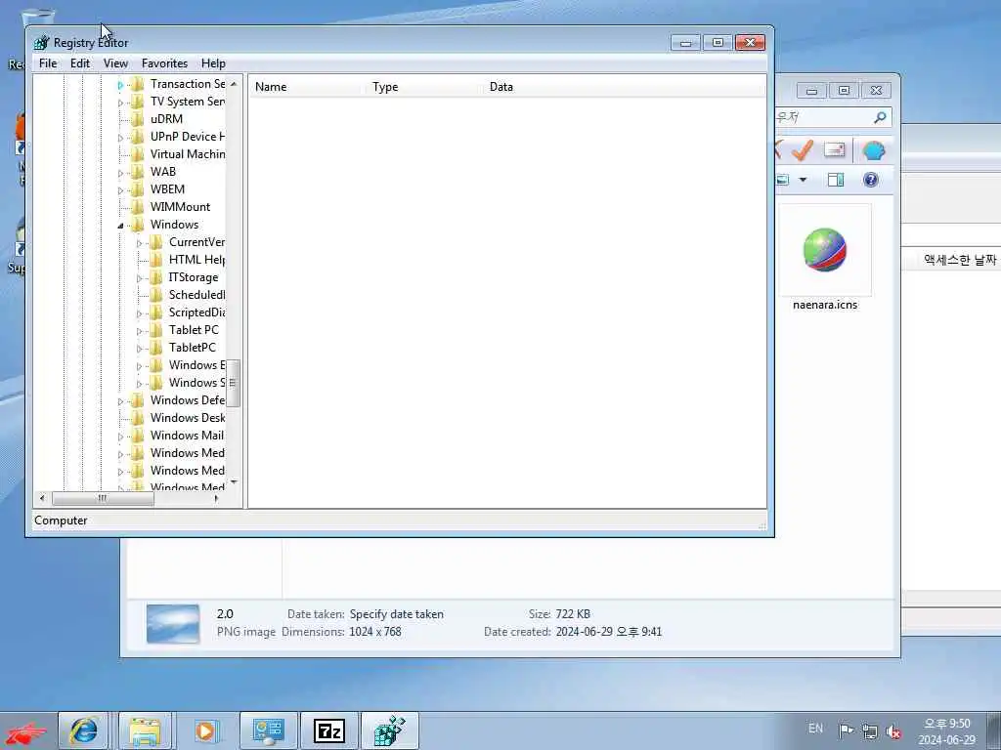The width and height of the screenshot is (1001, 750).
Task: Open the control panel taskbar icon
Action: pos(268,730)
